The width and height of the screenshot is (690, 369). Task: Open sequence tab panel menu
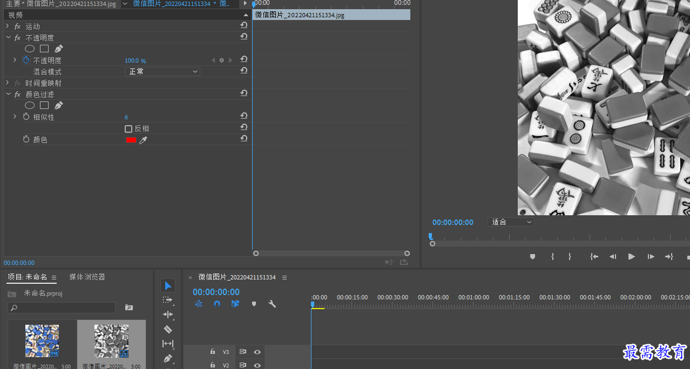[x=285, y=278]
